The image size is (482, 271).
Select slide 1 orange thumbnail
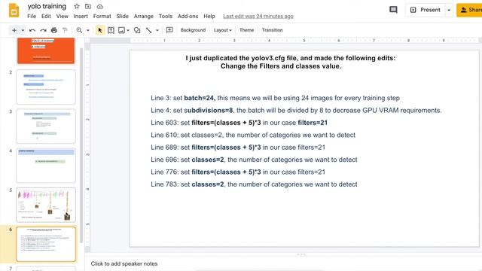pos(46,50)
